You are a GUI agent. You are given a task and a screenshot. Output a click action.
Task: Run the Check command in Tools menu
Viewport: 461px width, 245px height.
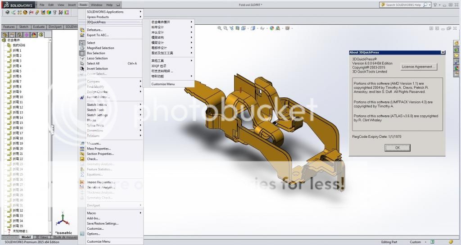coord(92,159)
